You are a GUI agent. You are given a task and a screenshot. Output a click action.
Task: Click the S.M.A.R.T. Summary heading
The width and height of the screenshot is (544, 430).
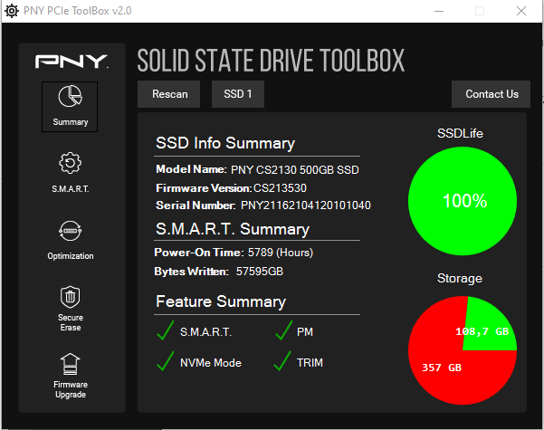pos(233,229)
